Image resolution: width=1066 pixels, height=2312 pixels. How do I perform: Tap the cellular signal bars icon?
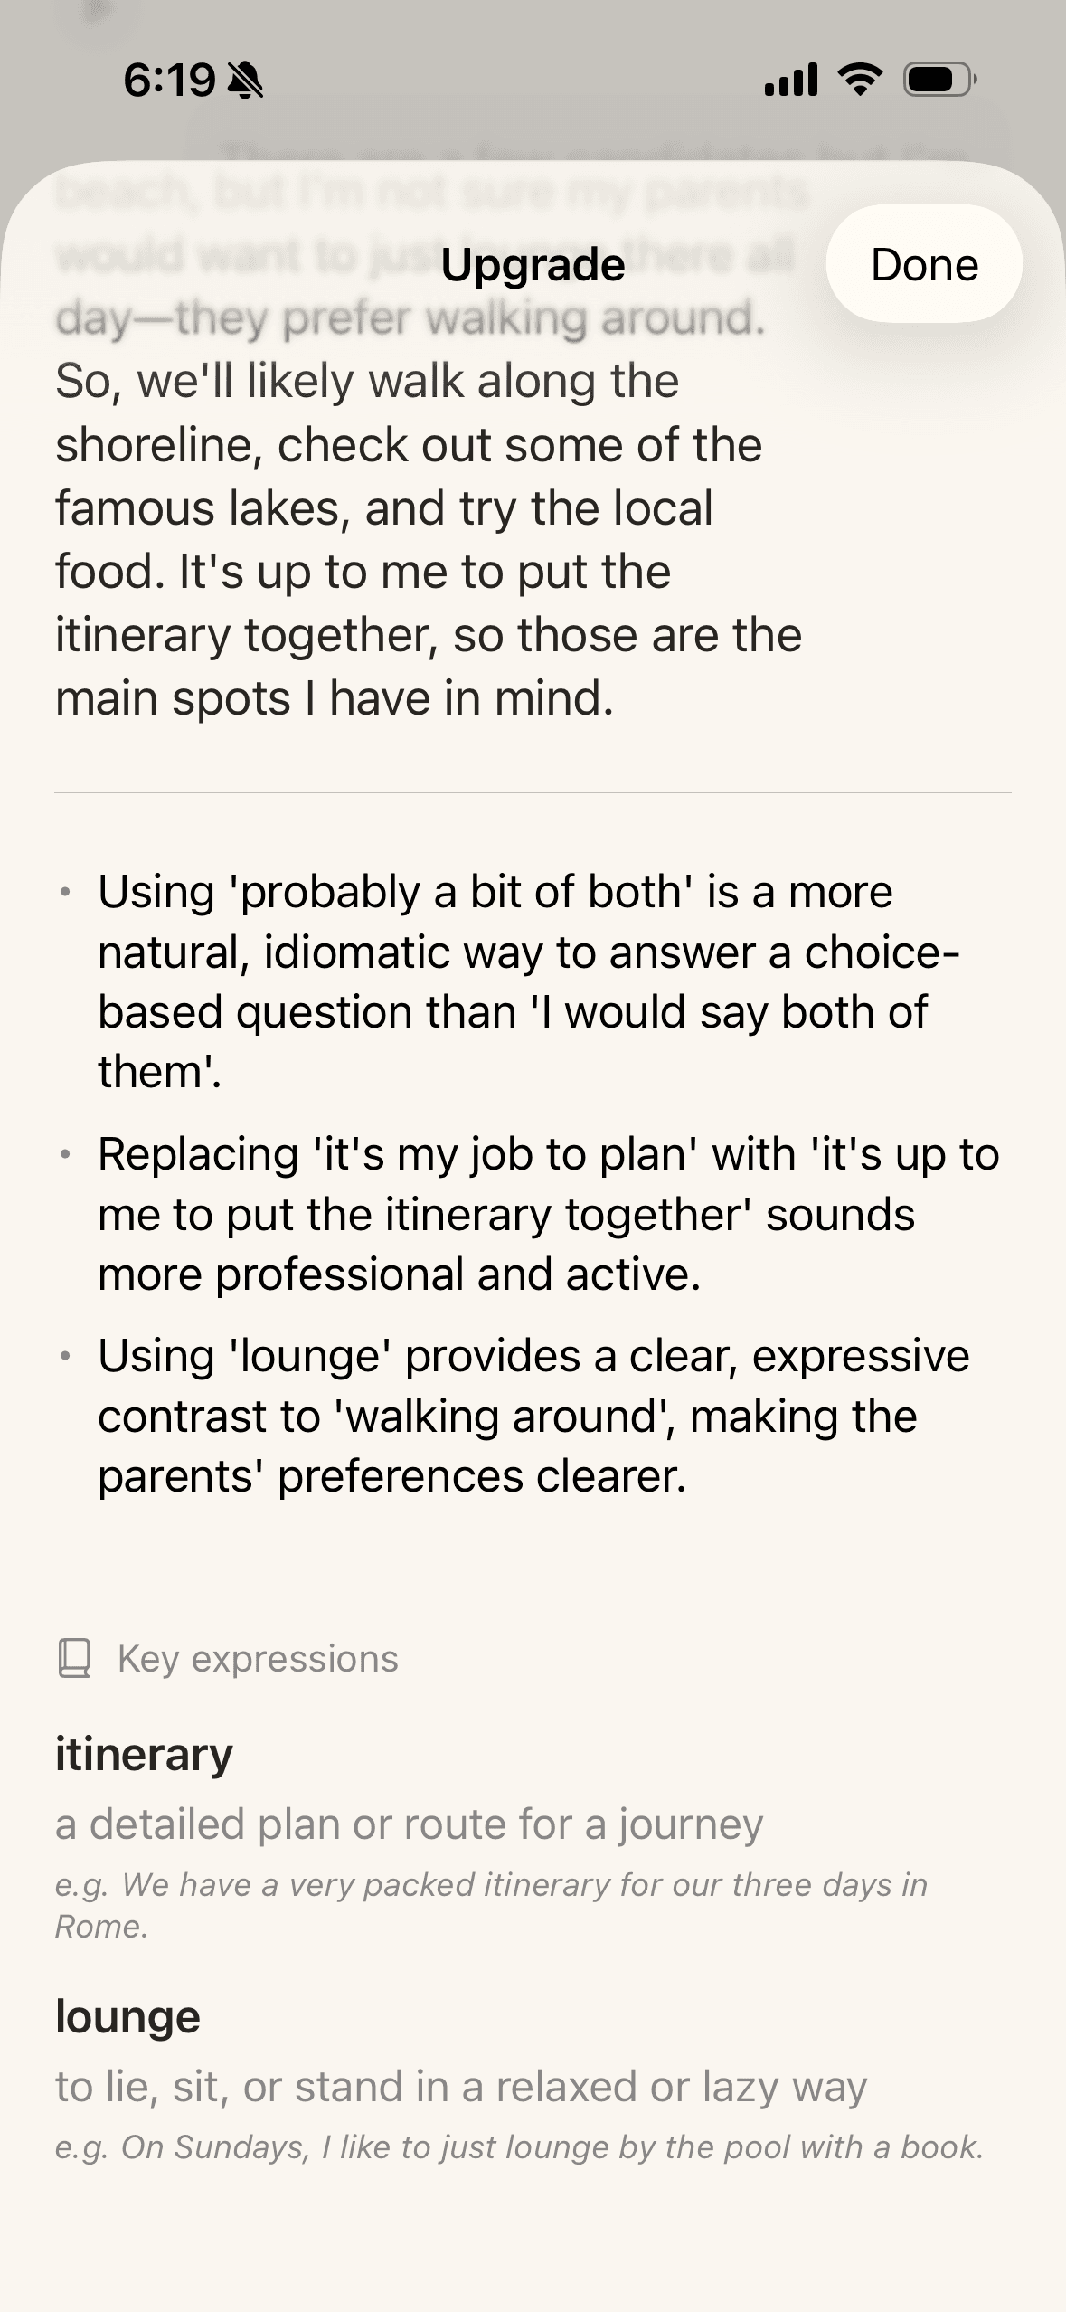pyautogui.click(x=790, y=80)
